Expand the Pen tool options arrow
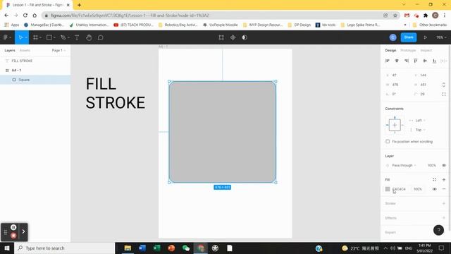This screenshot has width=451, height=254. (x=68, y=37)
